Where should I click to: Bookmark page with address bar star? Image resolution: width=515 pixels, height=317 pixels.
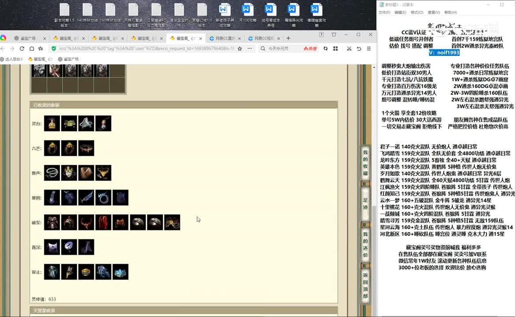[x=240, y=48]
